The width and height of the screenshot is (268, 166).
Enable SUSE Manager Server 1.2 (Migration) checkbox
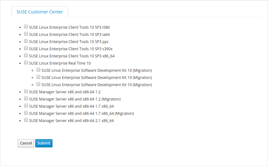26,98
